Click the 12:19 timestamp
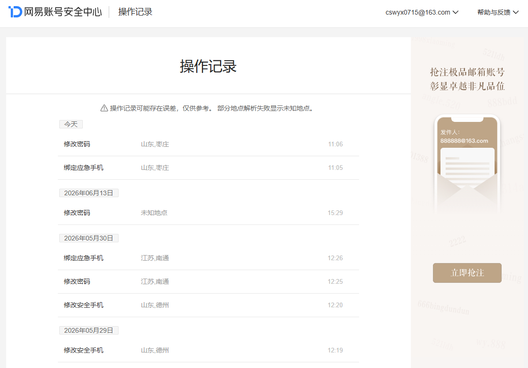This screenshot has height=368, width=528. (335, 350)
